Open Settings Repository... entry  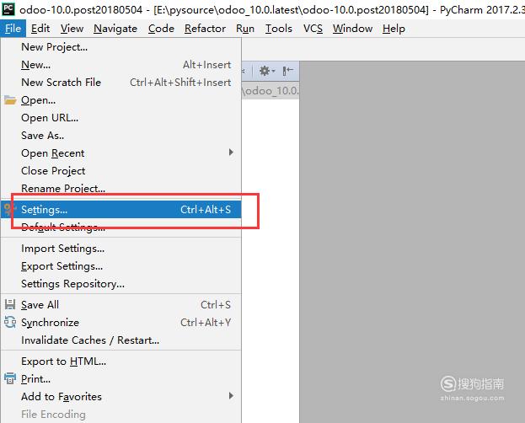pos(121,284)
